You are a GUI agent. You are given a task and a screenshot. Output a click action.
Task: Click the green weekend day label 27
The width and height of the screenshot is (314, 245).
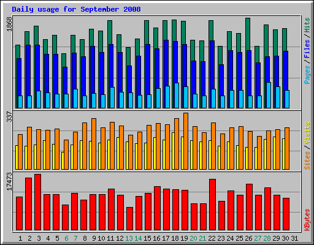pos(258,238)
